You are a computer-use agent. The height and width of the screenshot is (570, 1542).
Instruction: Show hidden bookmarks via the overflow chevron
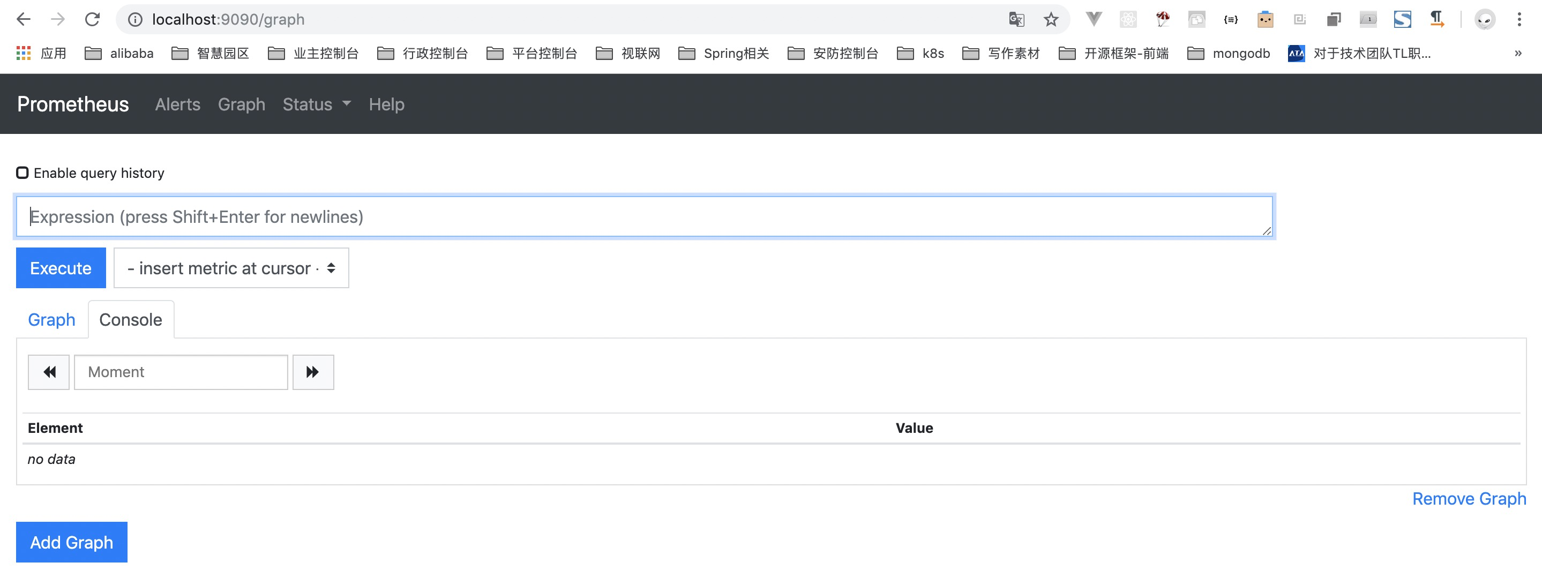pos(1517,53)
